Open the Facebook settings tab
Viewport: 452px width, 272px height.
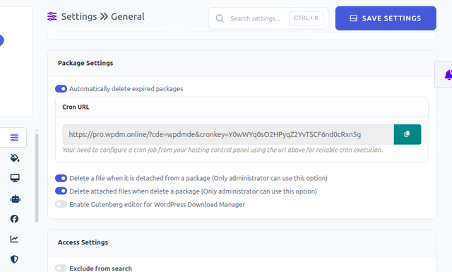click(14, 219)
